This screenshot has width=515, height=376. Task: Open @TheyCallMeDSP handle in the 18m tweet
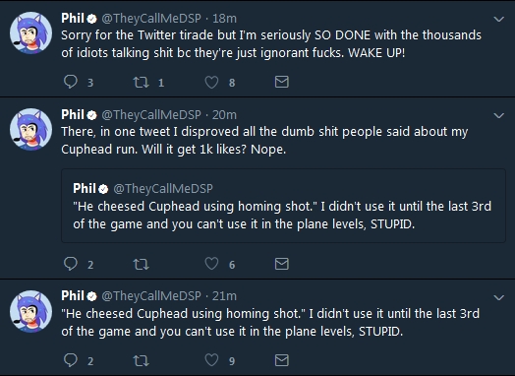151,19
